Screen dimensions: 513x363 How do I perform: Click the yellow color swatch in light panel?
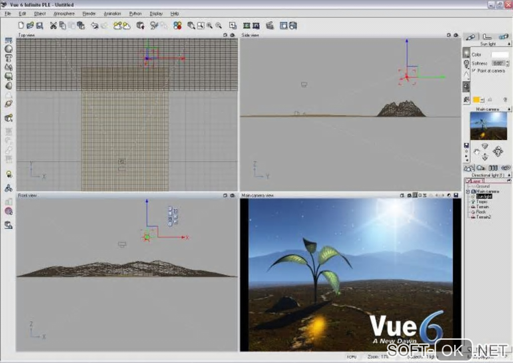point(476,100)
